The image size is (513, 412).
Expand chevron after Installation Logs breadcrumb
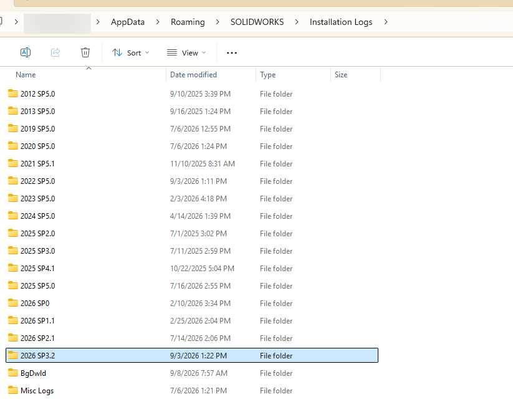click(386, 22)
